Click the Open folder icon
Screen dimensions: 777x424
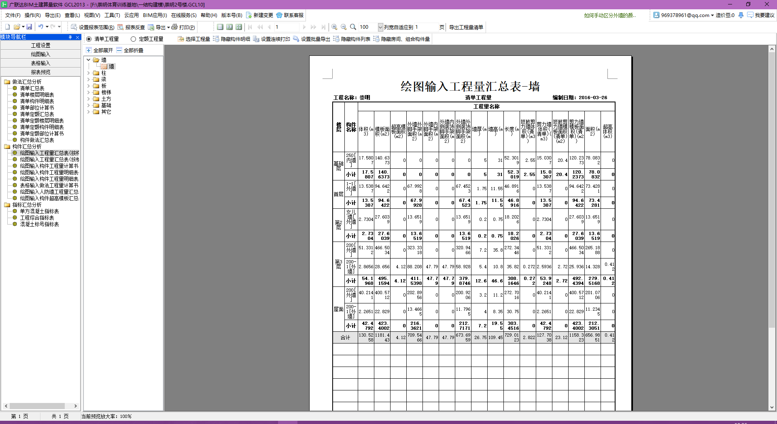pyautogui.click(x=17, y=27)
